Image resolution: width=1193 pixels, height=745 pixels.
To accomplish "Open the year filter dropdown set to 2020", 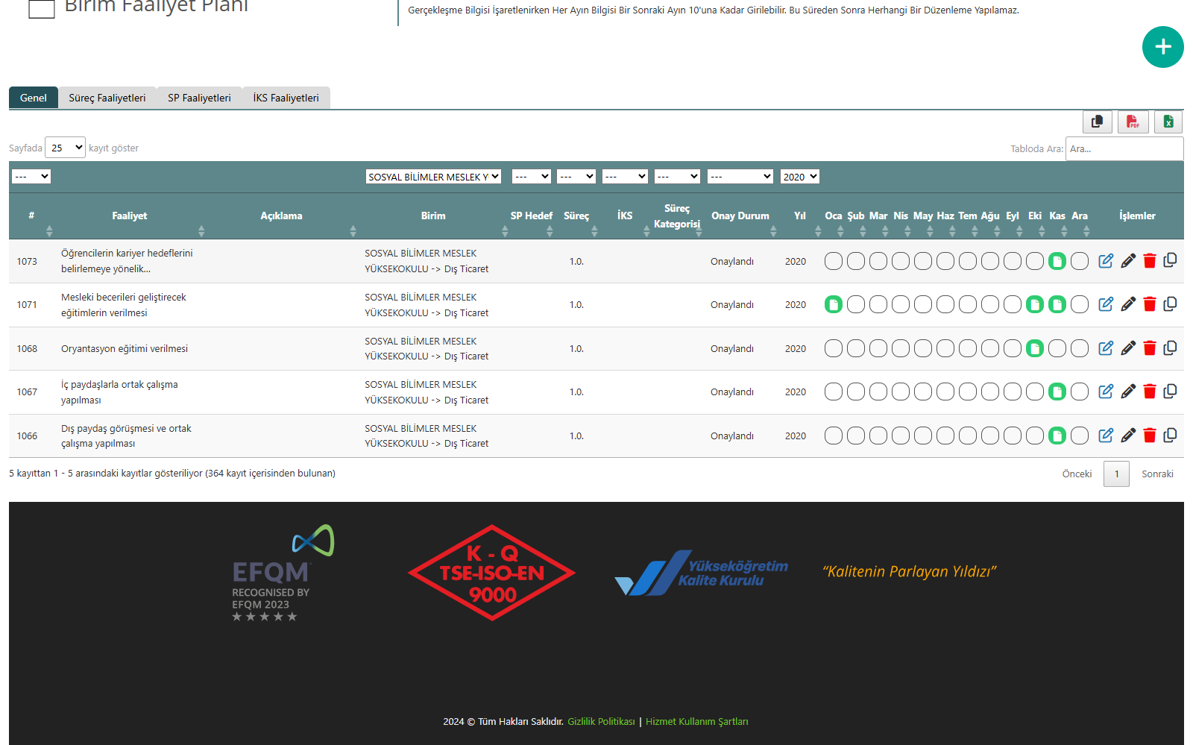I will [x=799, y=177].
